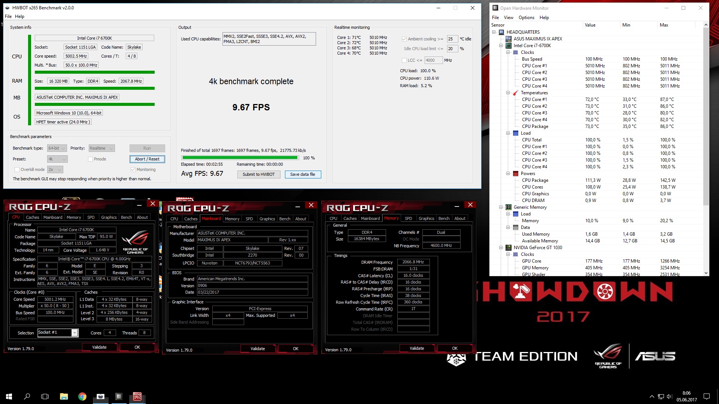Enable the LCC checkbox
Screen dimensions: 719x404
point(404,60)
